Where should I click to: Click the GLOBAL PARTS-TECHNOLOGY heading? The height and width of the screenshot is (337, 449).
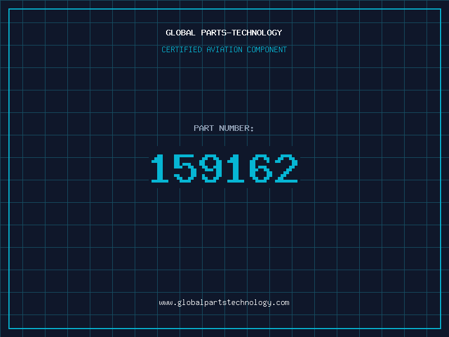pos(224,33)
